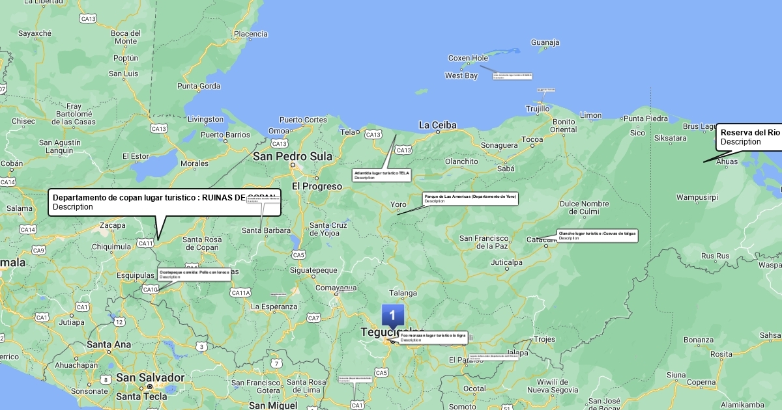Click the CA14 highway shield
Viewport: 782px width, 410px height.
pos(27,230)
